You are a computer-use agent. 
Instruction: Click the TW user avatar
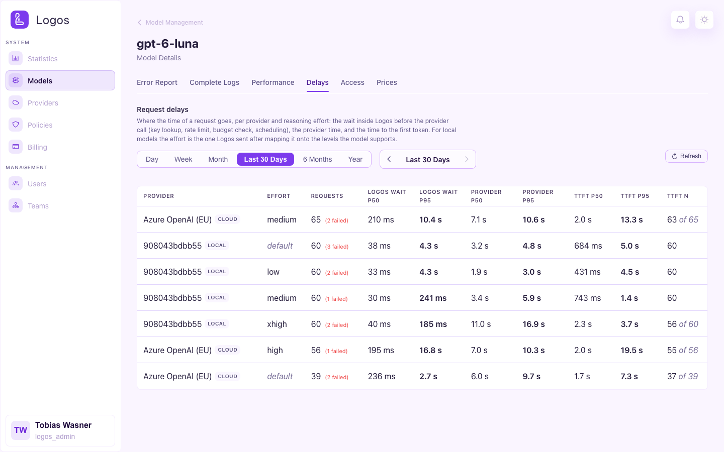[x=21, y=430]
